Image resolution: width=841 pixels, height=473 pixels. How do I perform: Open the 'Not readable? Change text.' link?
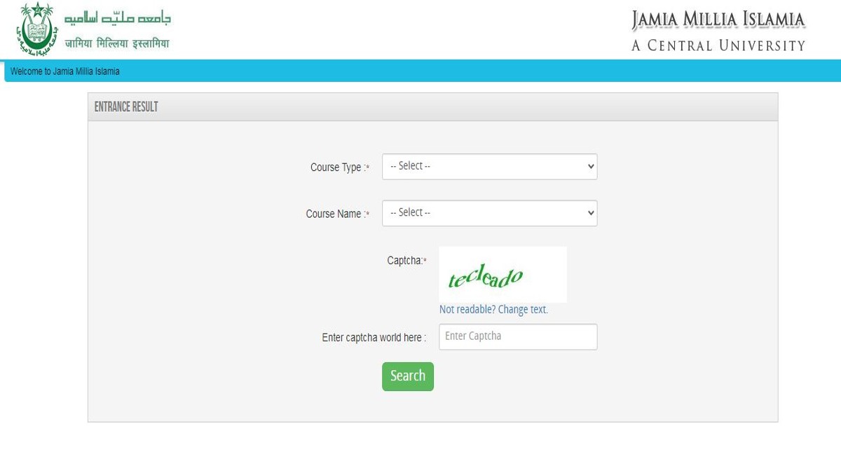click(493, 309)
